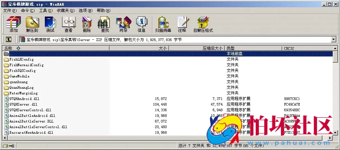Click the 本地磁盘 type cell

tap(234, 54)
